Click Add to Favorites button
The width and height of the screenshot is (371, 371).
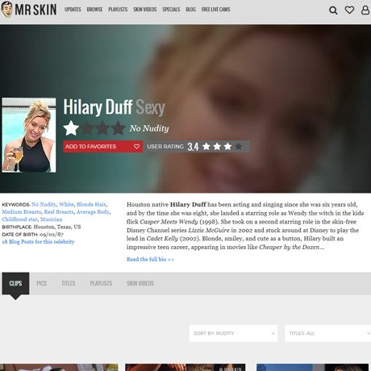point(102,147)
